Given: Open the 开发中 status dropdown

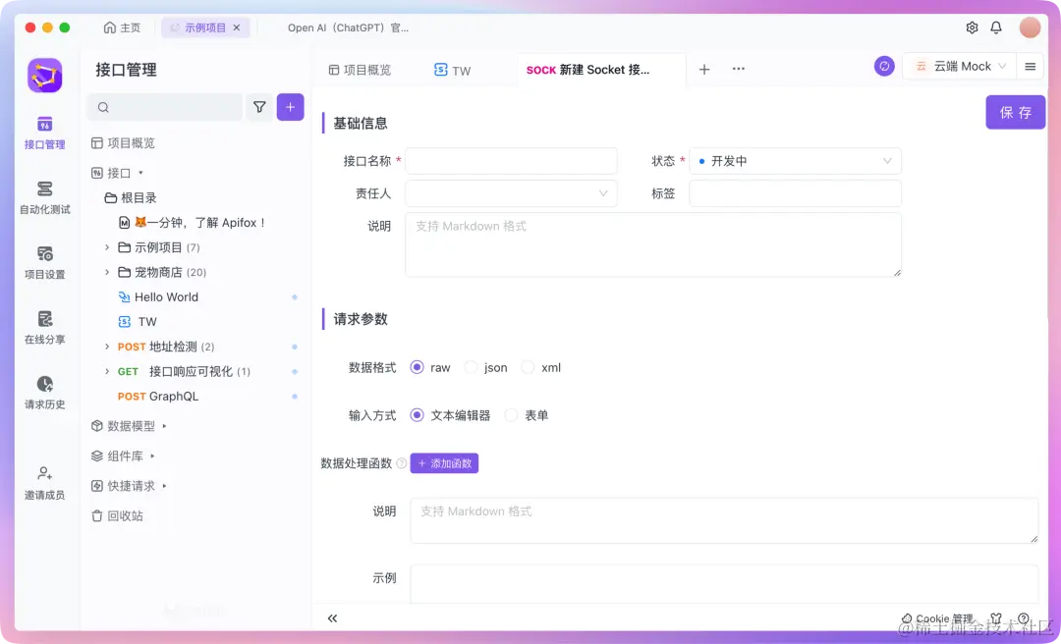Looking at the screenshot, I should point(796,160).
